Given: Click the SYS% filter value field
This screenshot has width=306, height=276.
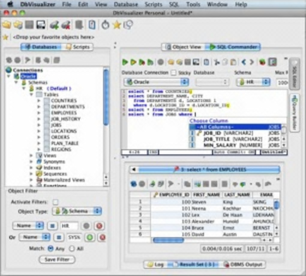Looking at the screenshot, I should (74, 237).
